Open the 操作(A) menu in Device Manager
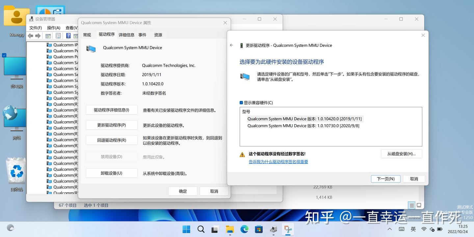The image size is (474, 237). [x=53, y=28]
